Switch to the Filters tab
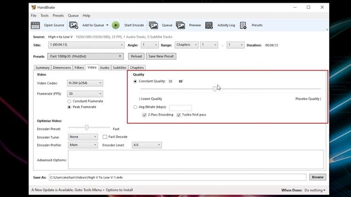351x197 pixels. (79, 67)
